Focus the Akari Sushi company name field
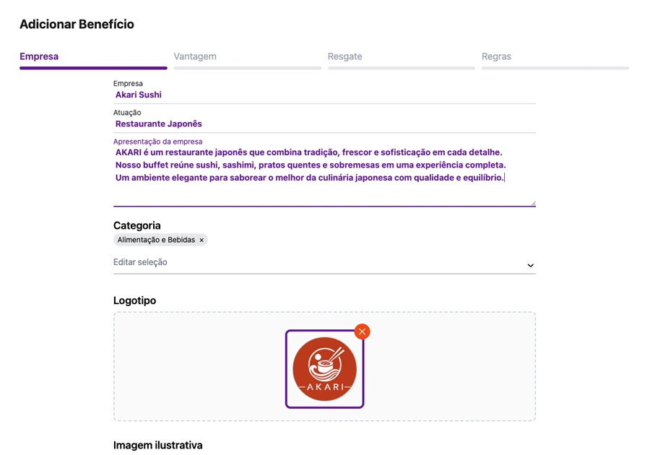This screenshot has height=455, width=650. tap(324, 95)
